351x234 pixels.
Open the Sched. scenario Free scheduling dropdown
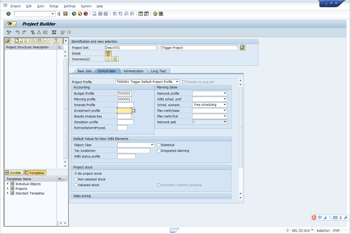(225, 105)
